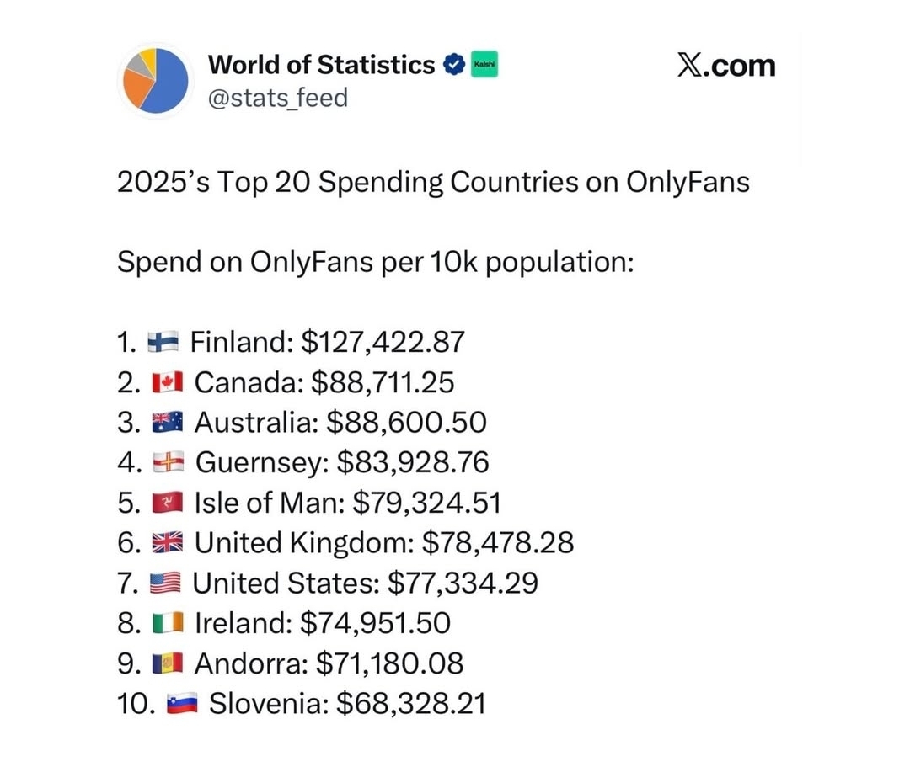Click the Finland flag emoji

163,343
